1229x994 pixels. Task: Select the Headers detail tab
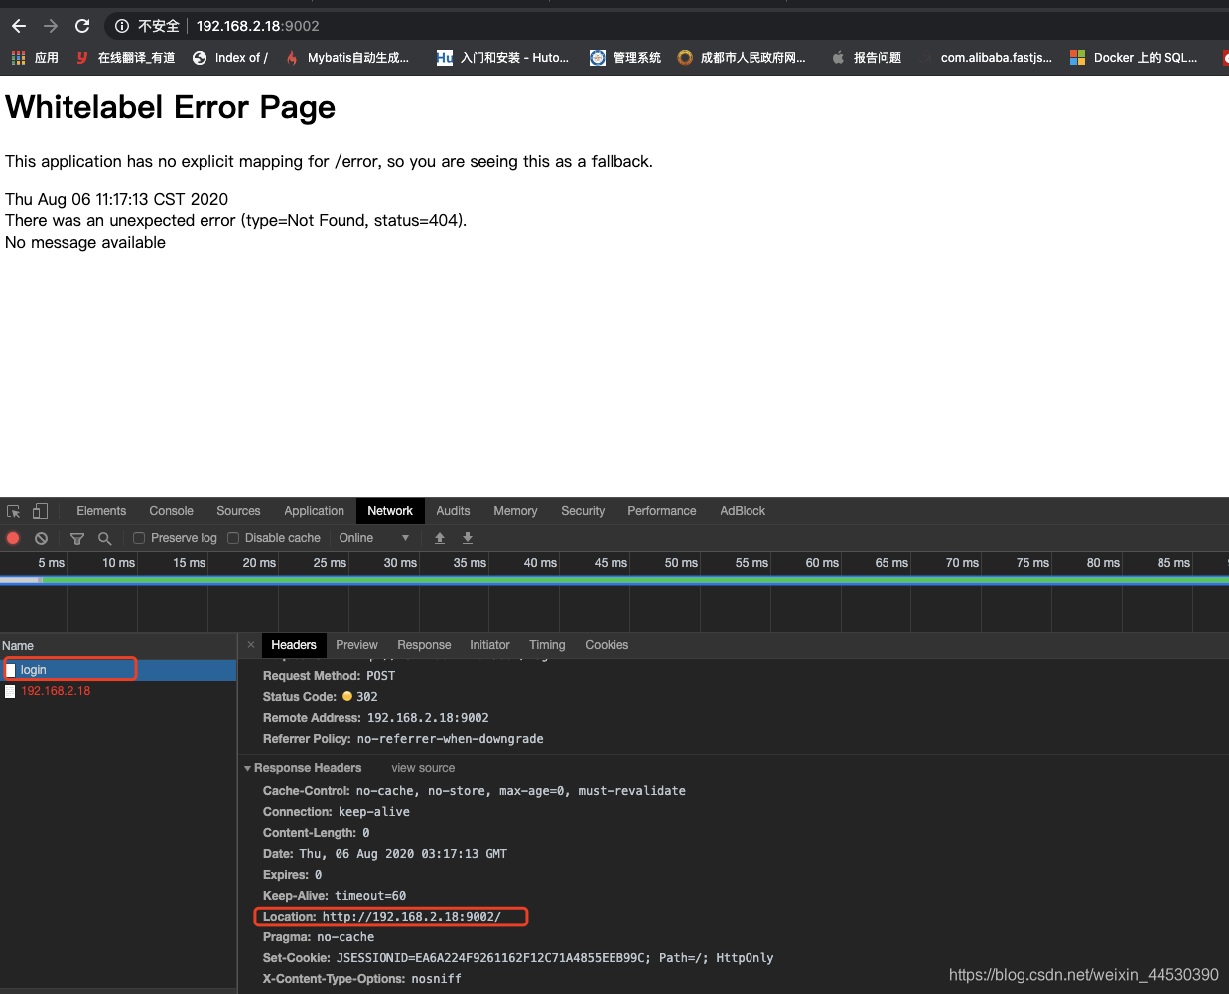coord(294,645)
